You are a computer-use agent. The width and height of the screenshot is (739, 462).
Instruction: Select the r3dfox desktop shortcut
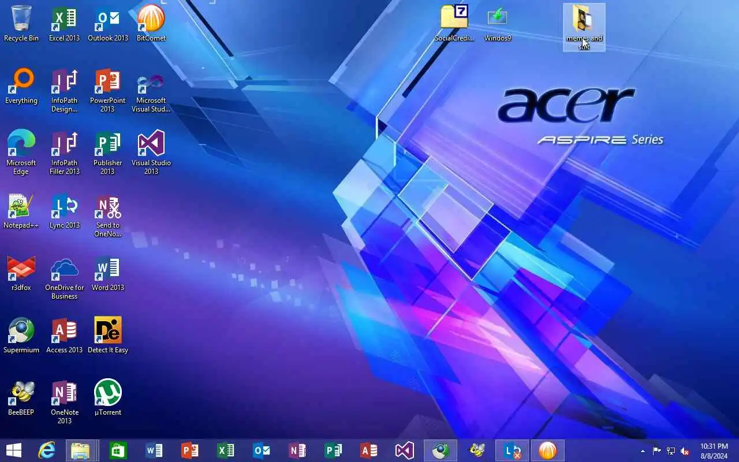pyautogui.click(x=21, y=273)
